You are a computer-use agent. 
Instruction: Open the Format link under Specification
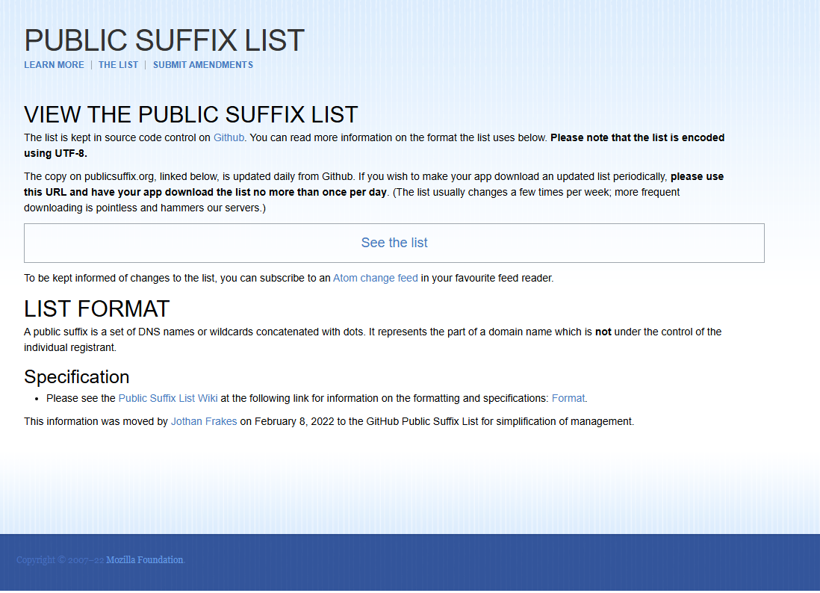pos(568,398)
